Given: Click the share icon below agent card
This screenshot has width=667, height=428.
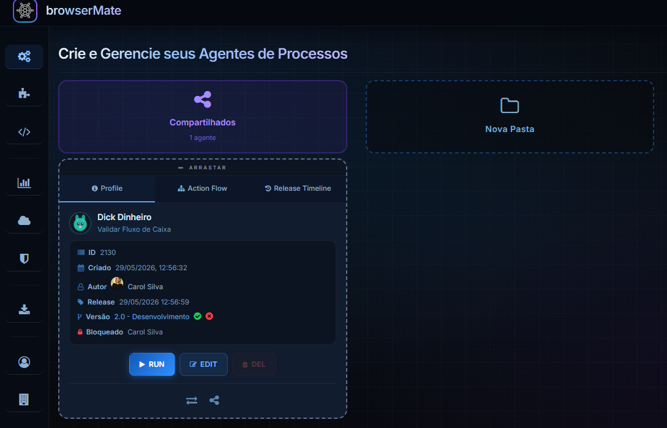Looking at the screenshot, I should click(x=214, y=400).
